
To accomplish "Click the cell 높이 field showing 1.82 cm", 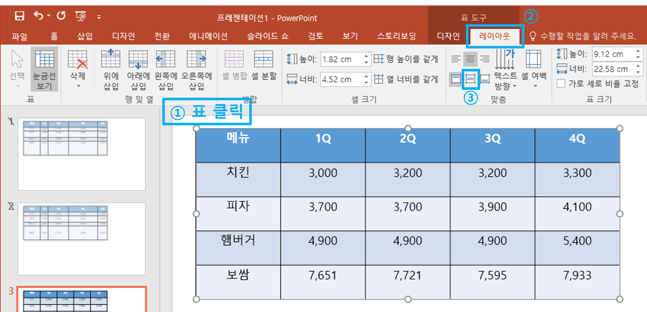I will (x=341, y=59).
